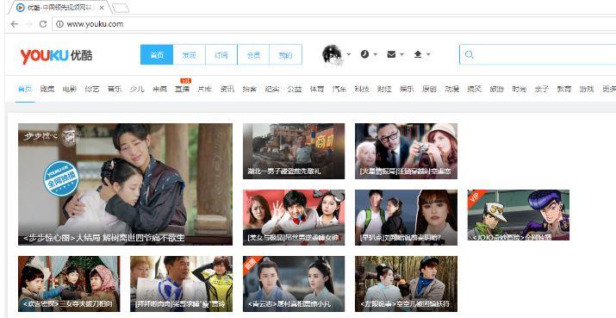Expand dropdown arrow beside history clock
616x318 pixels.
click(375, 54)
